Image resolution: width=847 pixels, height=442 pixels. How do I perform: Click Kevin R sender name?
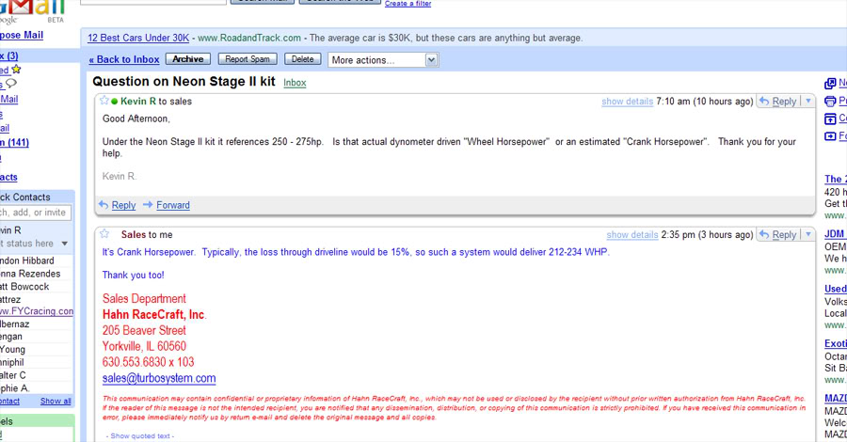138,101
